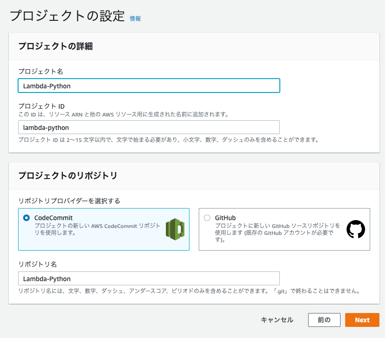Image resolution: width=385 pixels, height=338 pixels.
Task: Click the CodeCommit option title label
Action: point(54,218)
